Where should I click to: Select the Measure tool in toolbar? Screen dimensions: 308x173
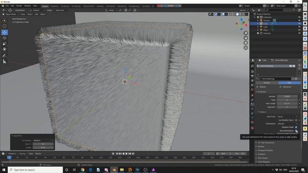[x=4, y=62]
